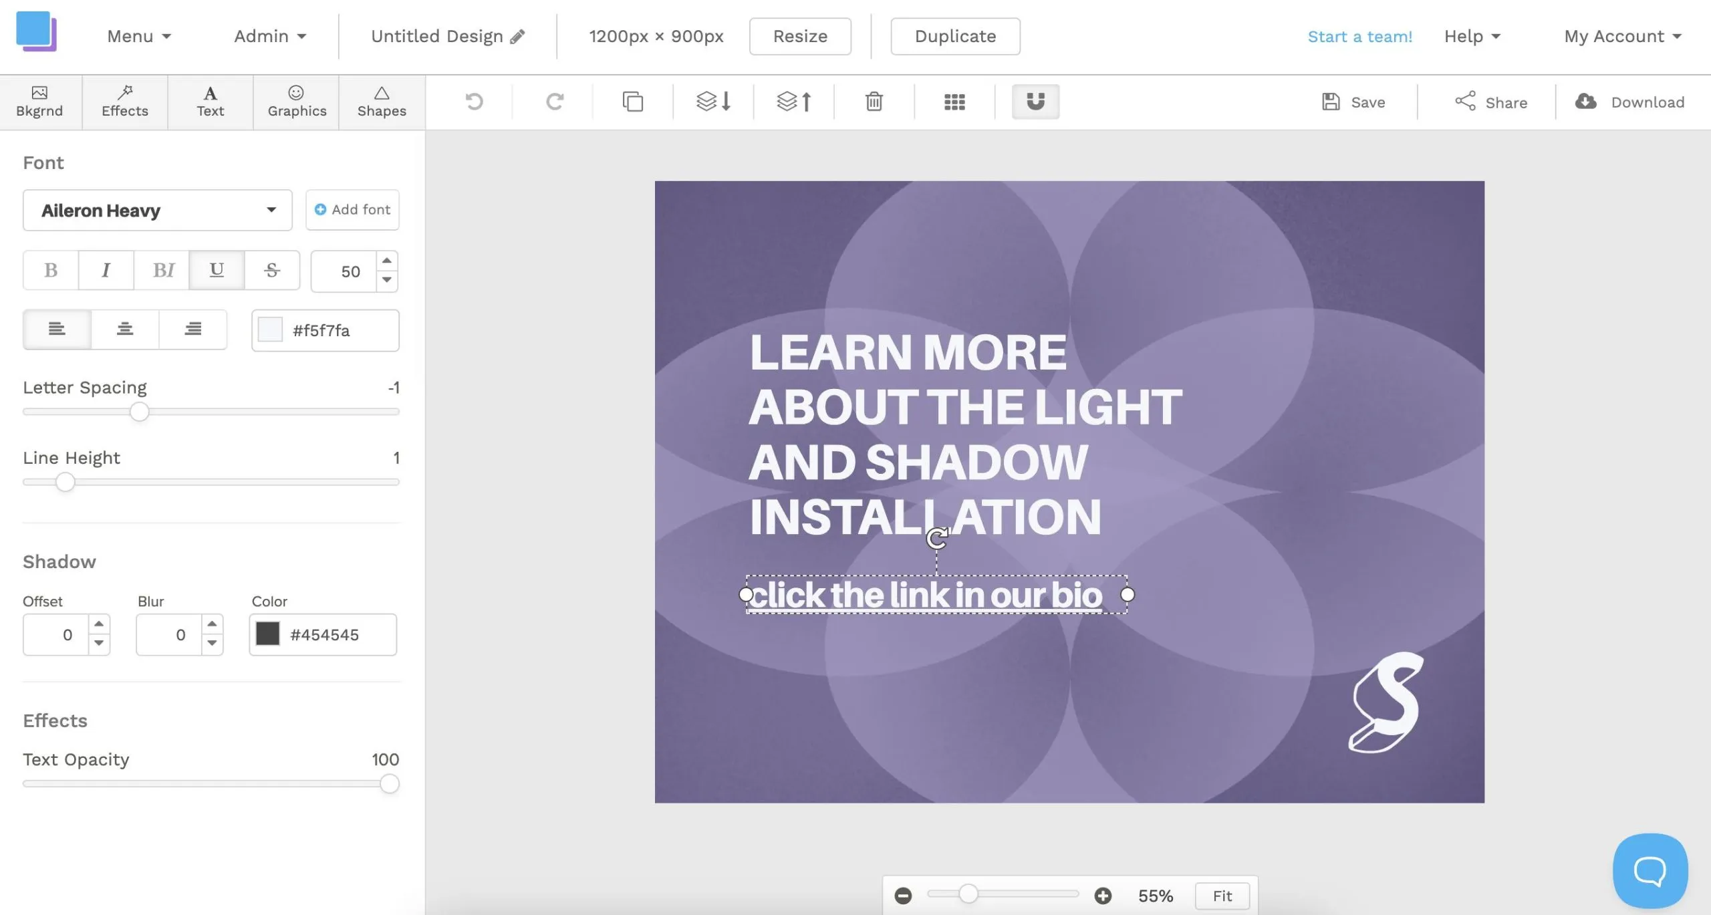Align text center
This screenshot has width=1711, height=915.
125,329
